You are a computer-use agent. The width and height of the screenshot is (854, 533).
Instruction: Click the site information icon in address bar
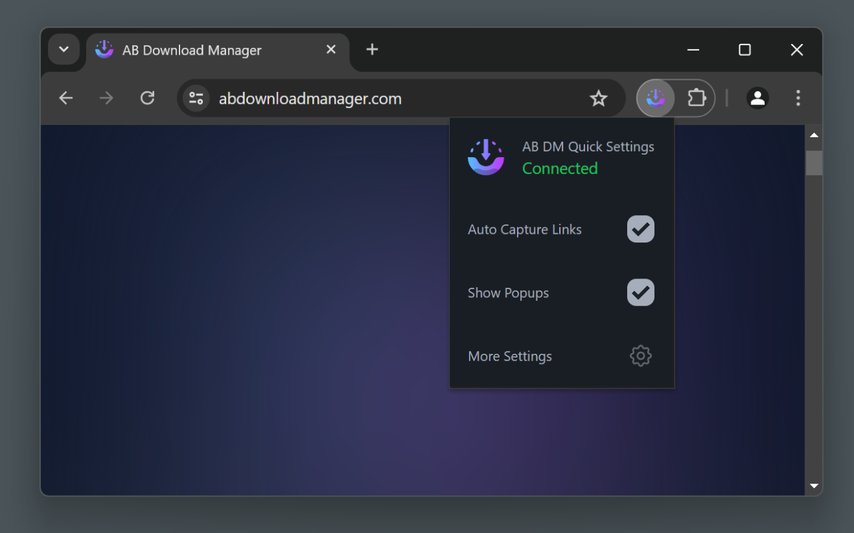(195, 97)
